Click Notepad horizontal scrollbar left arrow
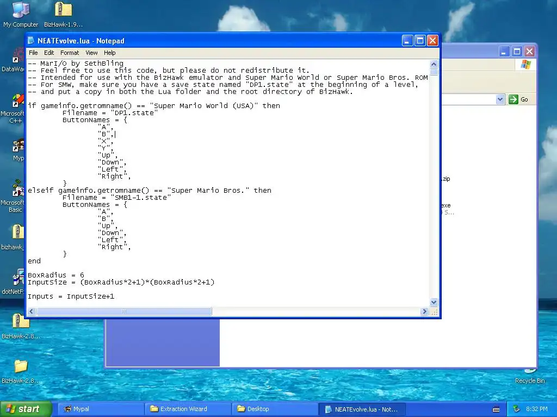Viewport: 557px width, 417px height. [x=31, y=311]
